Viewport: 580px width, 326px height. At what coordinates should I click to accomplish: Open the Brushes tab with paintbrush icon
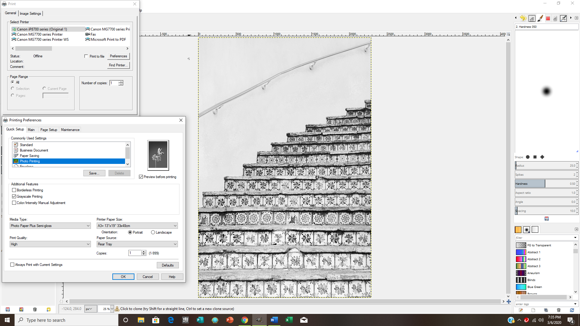pyautogui.click(x=541, y=18)
